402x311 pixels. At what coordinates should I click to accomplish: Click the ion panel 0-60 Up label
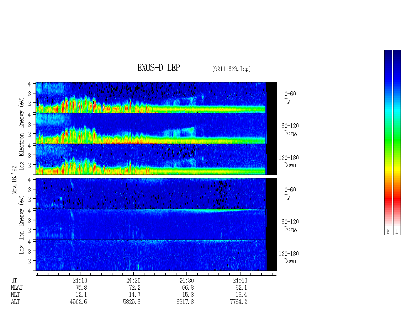click(290, 193)
